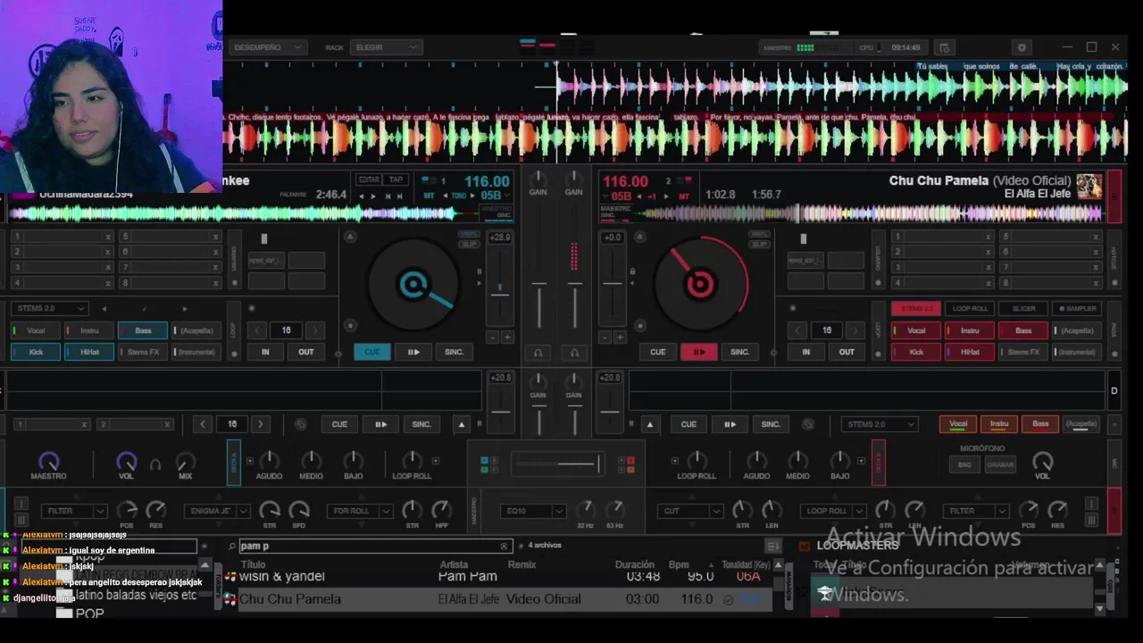The width and height of the screenshot is (1143, 643).
Task: Clear the pam p search field
Action: (504, 546)
